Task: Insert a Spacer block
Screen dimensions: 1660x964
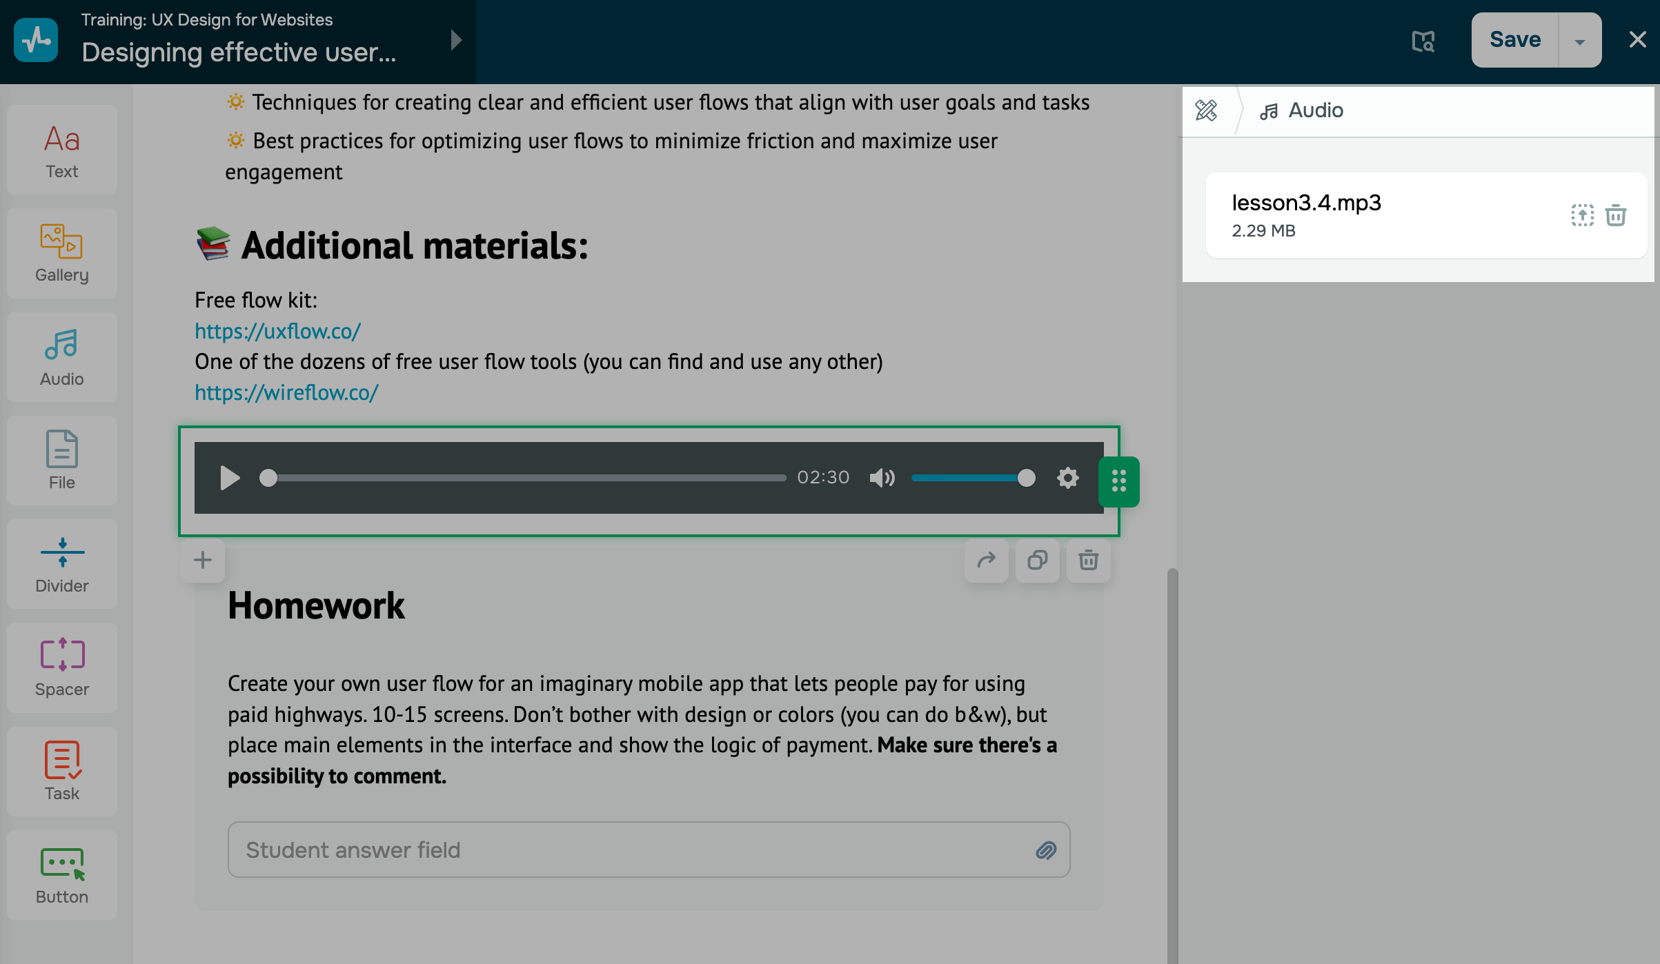Action: (x=61, y=667)
